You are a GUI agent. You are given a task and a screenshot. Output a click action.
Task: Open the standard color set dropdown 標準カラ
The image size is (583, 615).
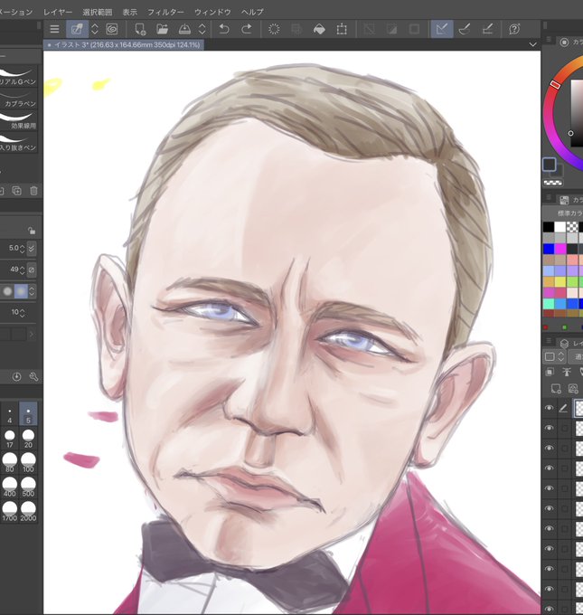[x=568, y=213]
